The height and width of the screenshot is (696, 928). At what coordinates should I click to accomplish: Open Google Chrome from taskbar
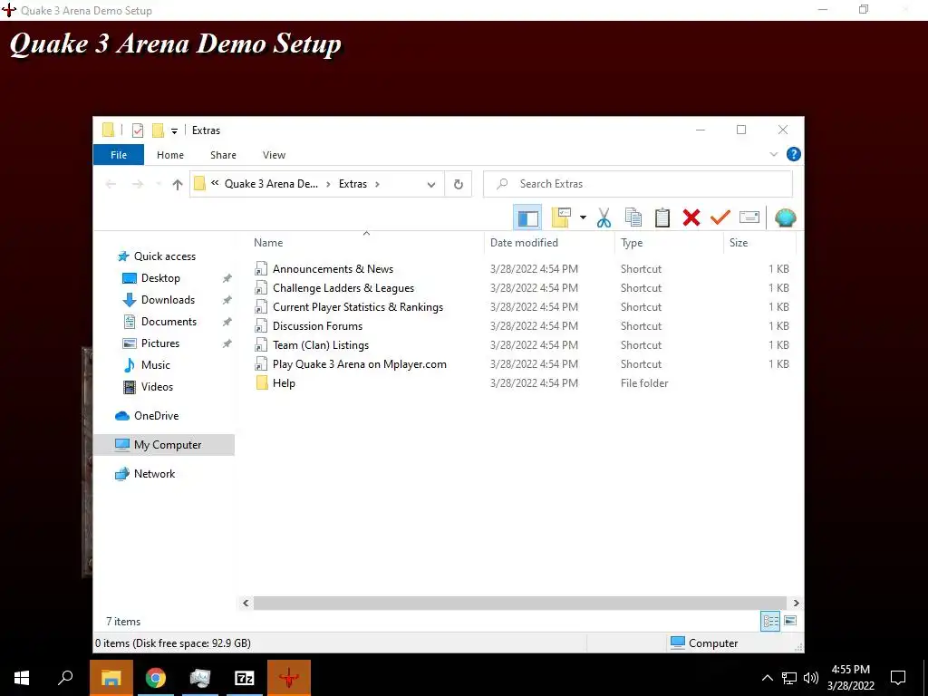[x=156, y=678]
